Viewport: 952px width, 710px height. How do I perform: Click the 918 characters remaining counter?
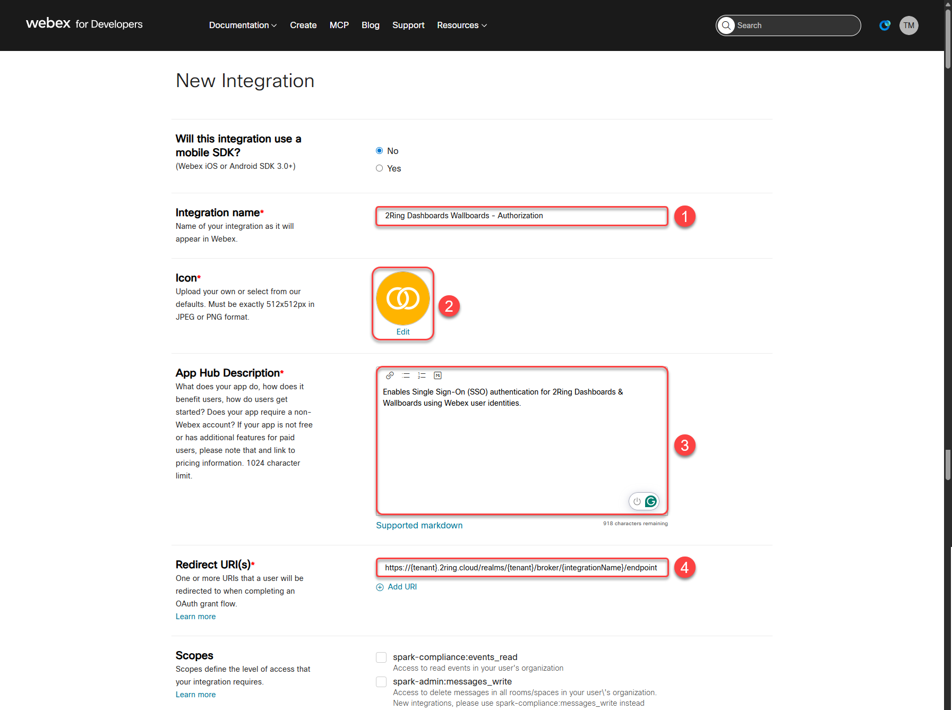point(636,524)
